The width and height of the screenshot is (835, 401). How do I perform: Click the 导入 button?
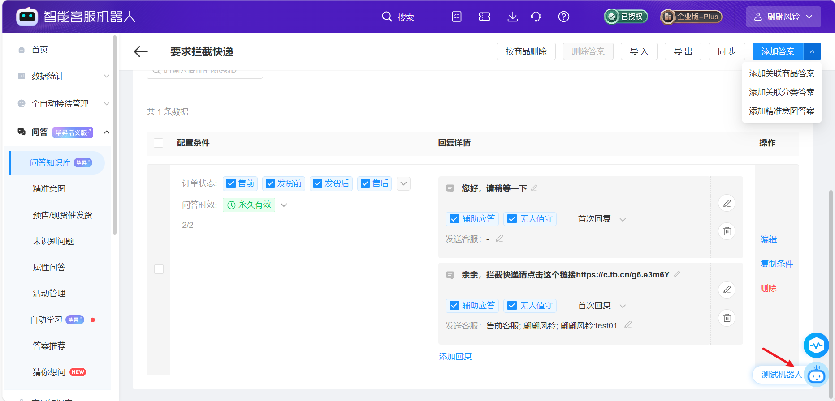639,51
